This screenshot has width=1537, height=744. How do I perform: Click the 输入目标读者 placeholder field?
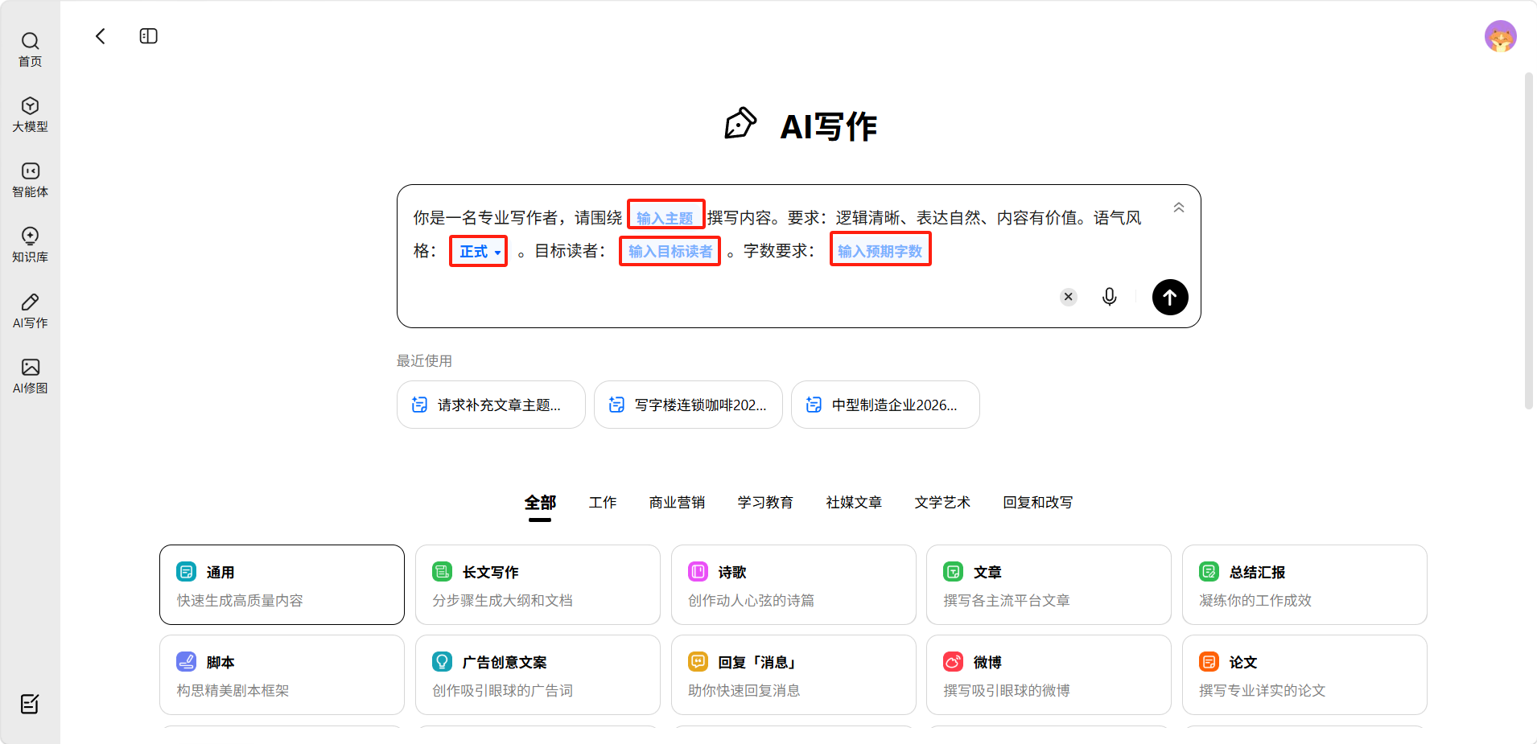[670, 251]
